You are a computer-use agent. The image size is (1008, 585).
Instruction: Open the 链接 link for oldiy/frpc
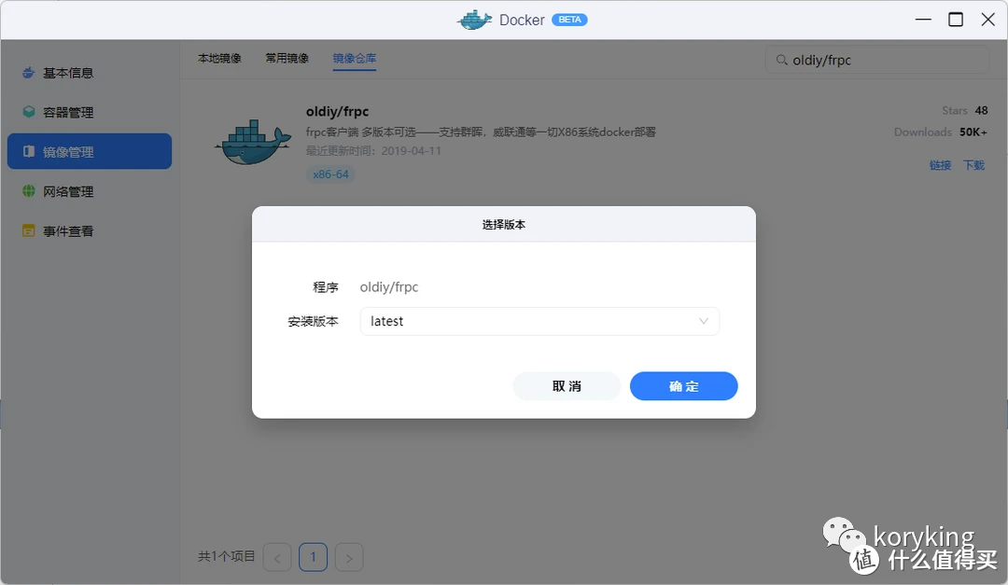(940, 165)
